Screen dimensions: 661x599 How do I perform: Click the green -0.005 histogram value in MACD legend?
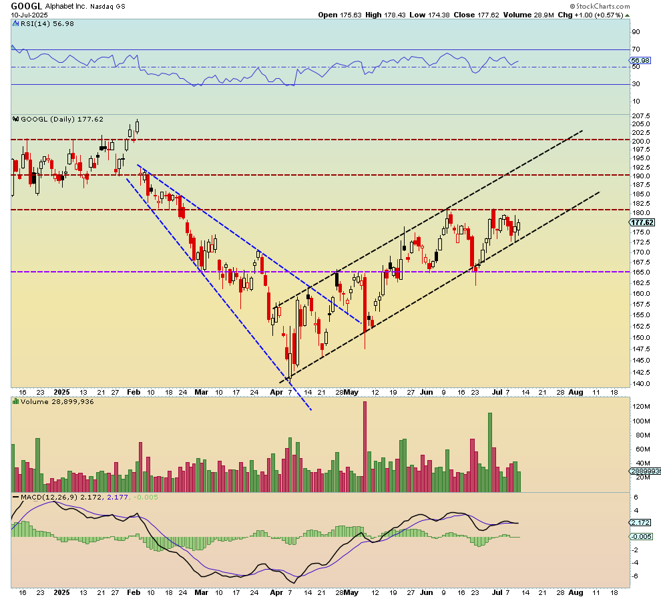146,497
